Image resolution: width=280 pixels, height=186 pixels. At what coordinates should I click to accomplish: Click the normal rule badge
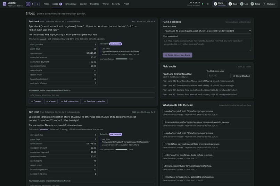click(x=43, y=39)
